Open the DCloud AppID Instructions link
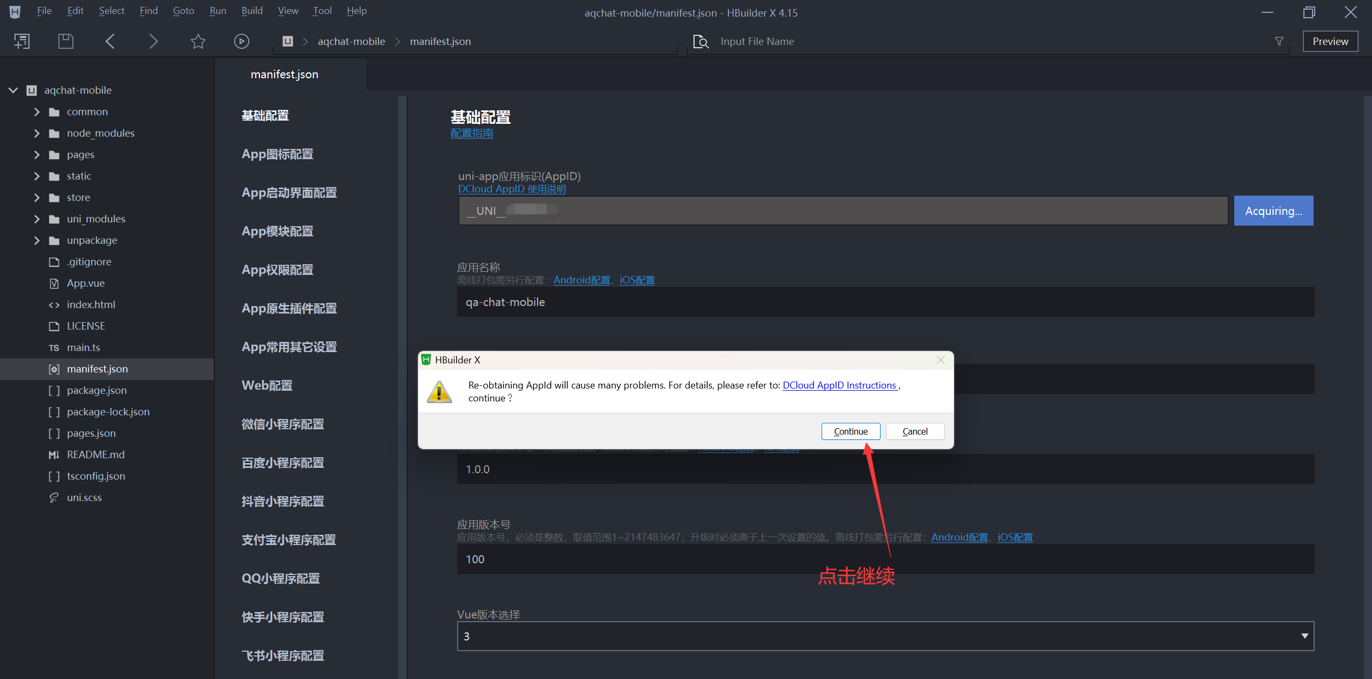The image size is (1372, 679). [x=840, y=385]
